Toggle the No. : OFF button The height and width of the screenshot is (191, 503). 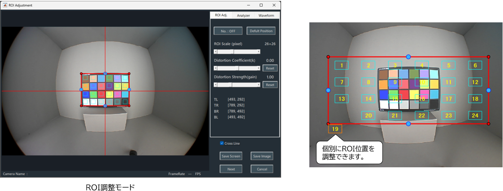(x=228, y=31)
